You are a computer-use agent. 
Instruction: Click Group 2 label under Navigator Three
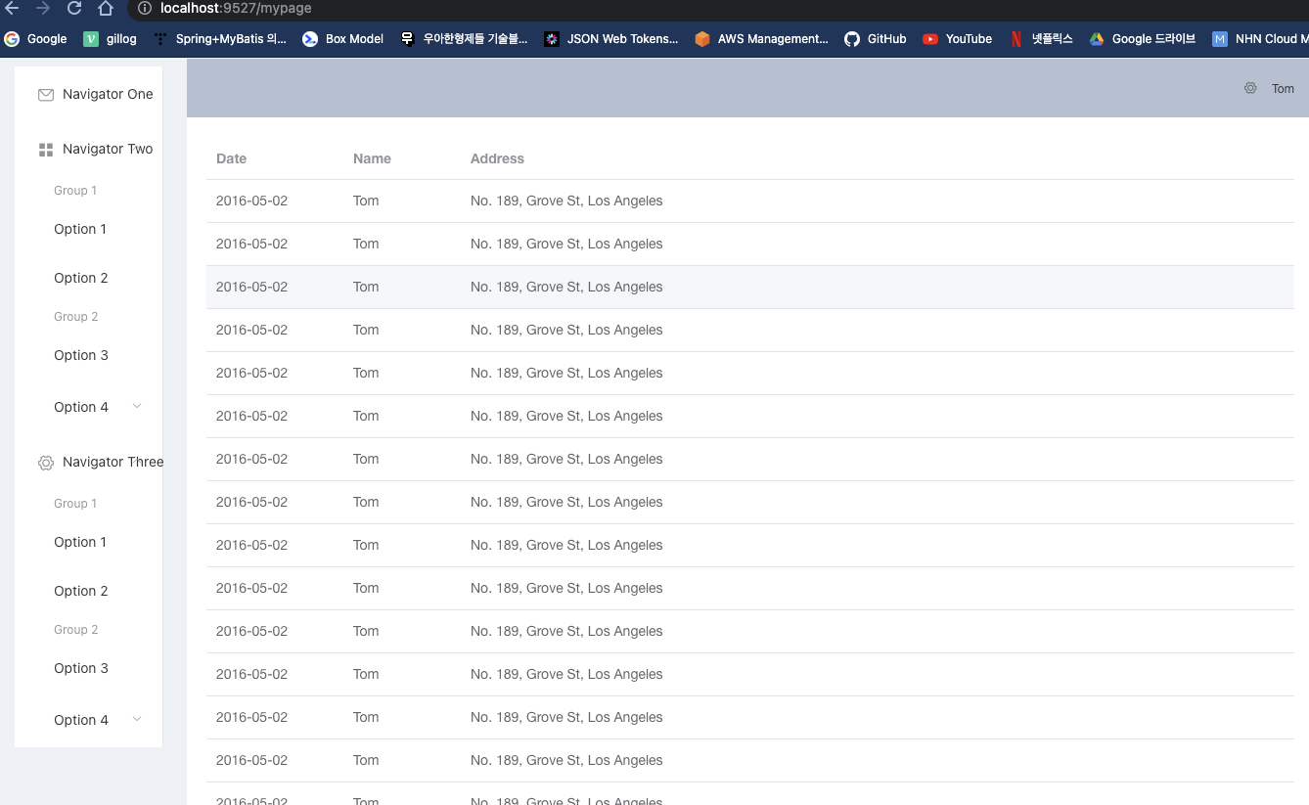tap(76, 630)
